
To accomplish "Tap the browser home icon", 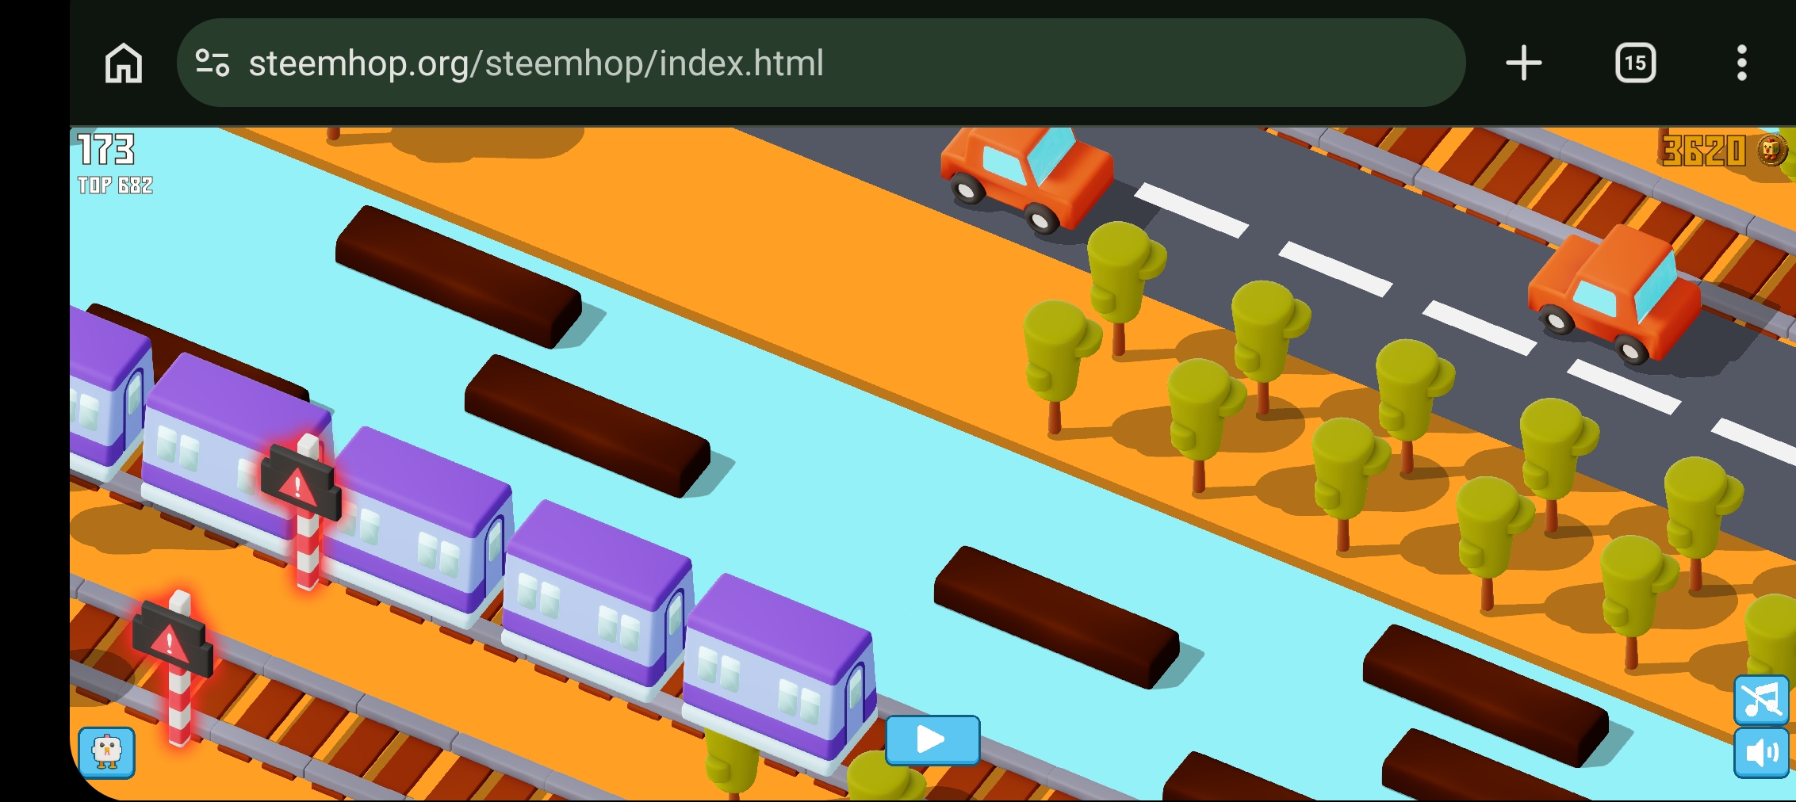I will 124,63.
